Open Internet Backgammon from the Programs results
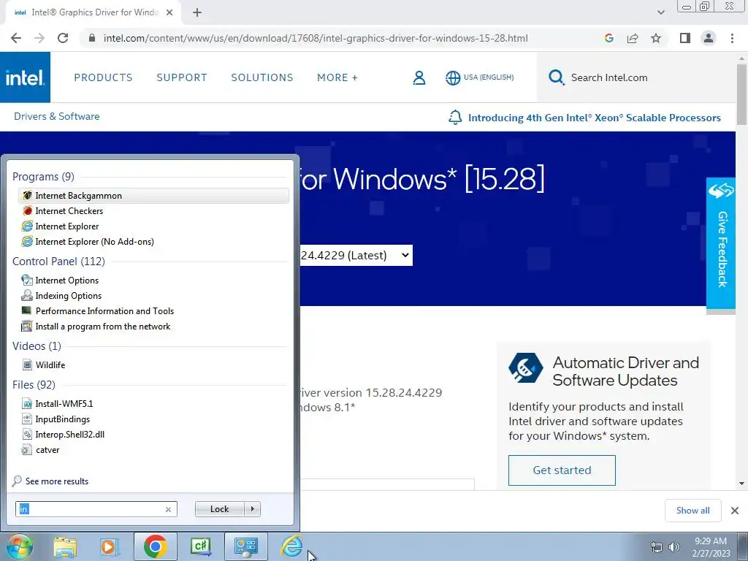748x561 pixels. coord(153,196)
